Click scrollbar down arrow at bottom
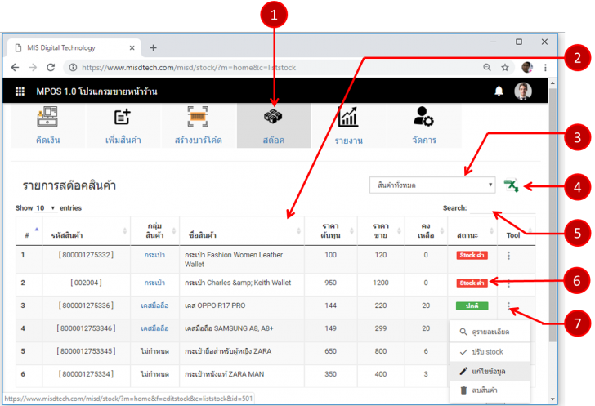Image resolution: width=595 pixels, height=406 pixels. [552, 399]
